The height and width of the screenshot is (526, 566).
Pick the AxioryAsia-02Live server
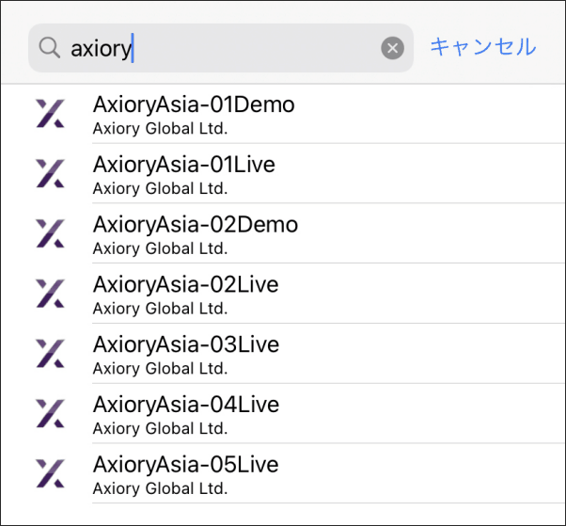186,285
